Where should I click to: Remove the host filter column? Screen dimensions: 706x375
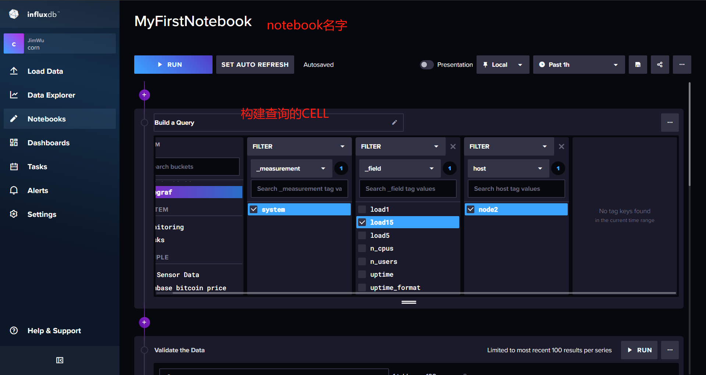click(x=561, y=146)
